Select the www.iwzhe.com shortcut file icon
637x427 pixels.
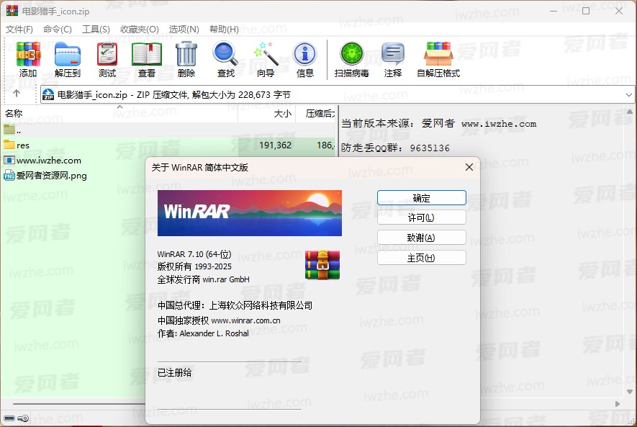9,160
